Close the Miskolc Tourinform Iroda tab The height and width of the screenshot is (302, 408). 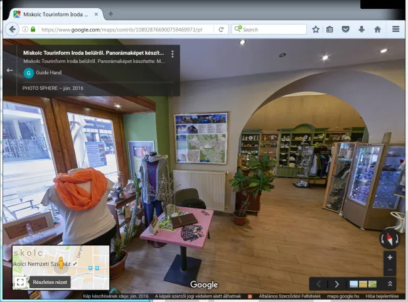click(96, 14)
